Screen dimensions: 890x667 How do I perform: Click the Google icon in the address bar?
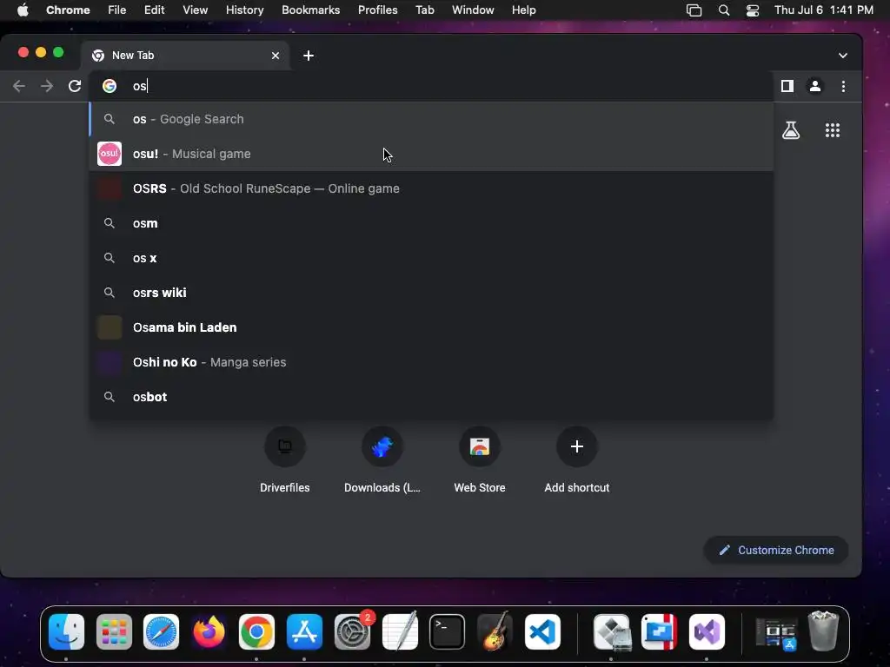pos(110,86)
